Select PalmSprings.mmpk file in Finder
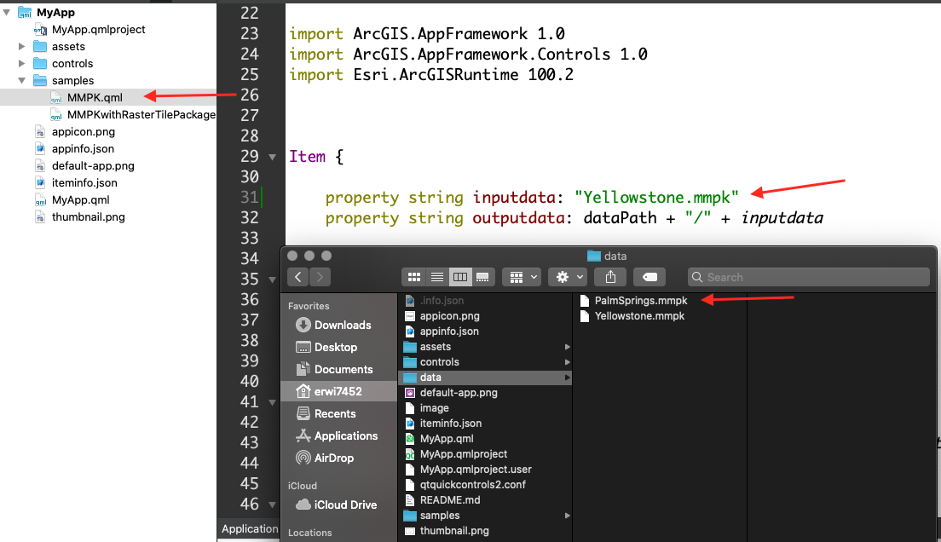The height and width of the screenshot is (542, 941). 634,300
